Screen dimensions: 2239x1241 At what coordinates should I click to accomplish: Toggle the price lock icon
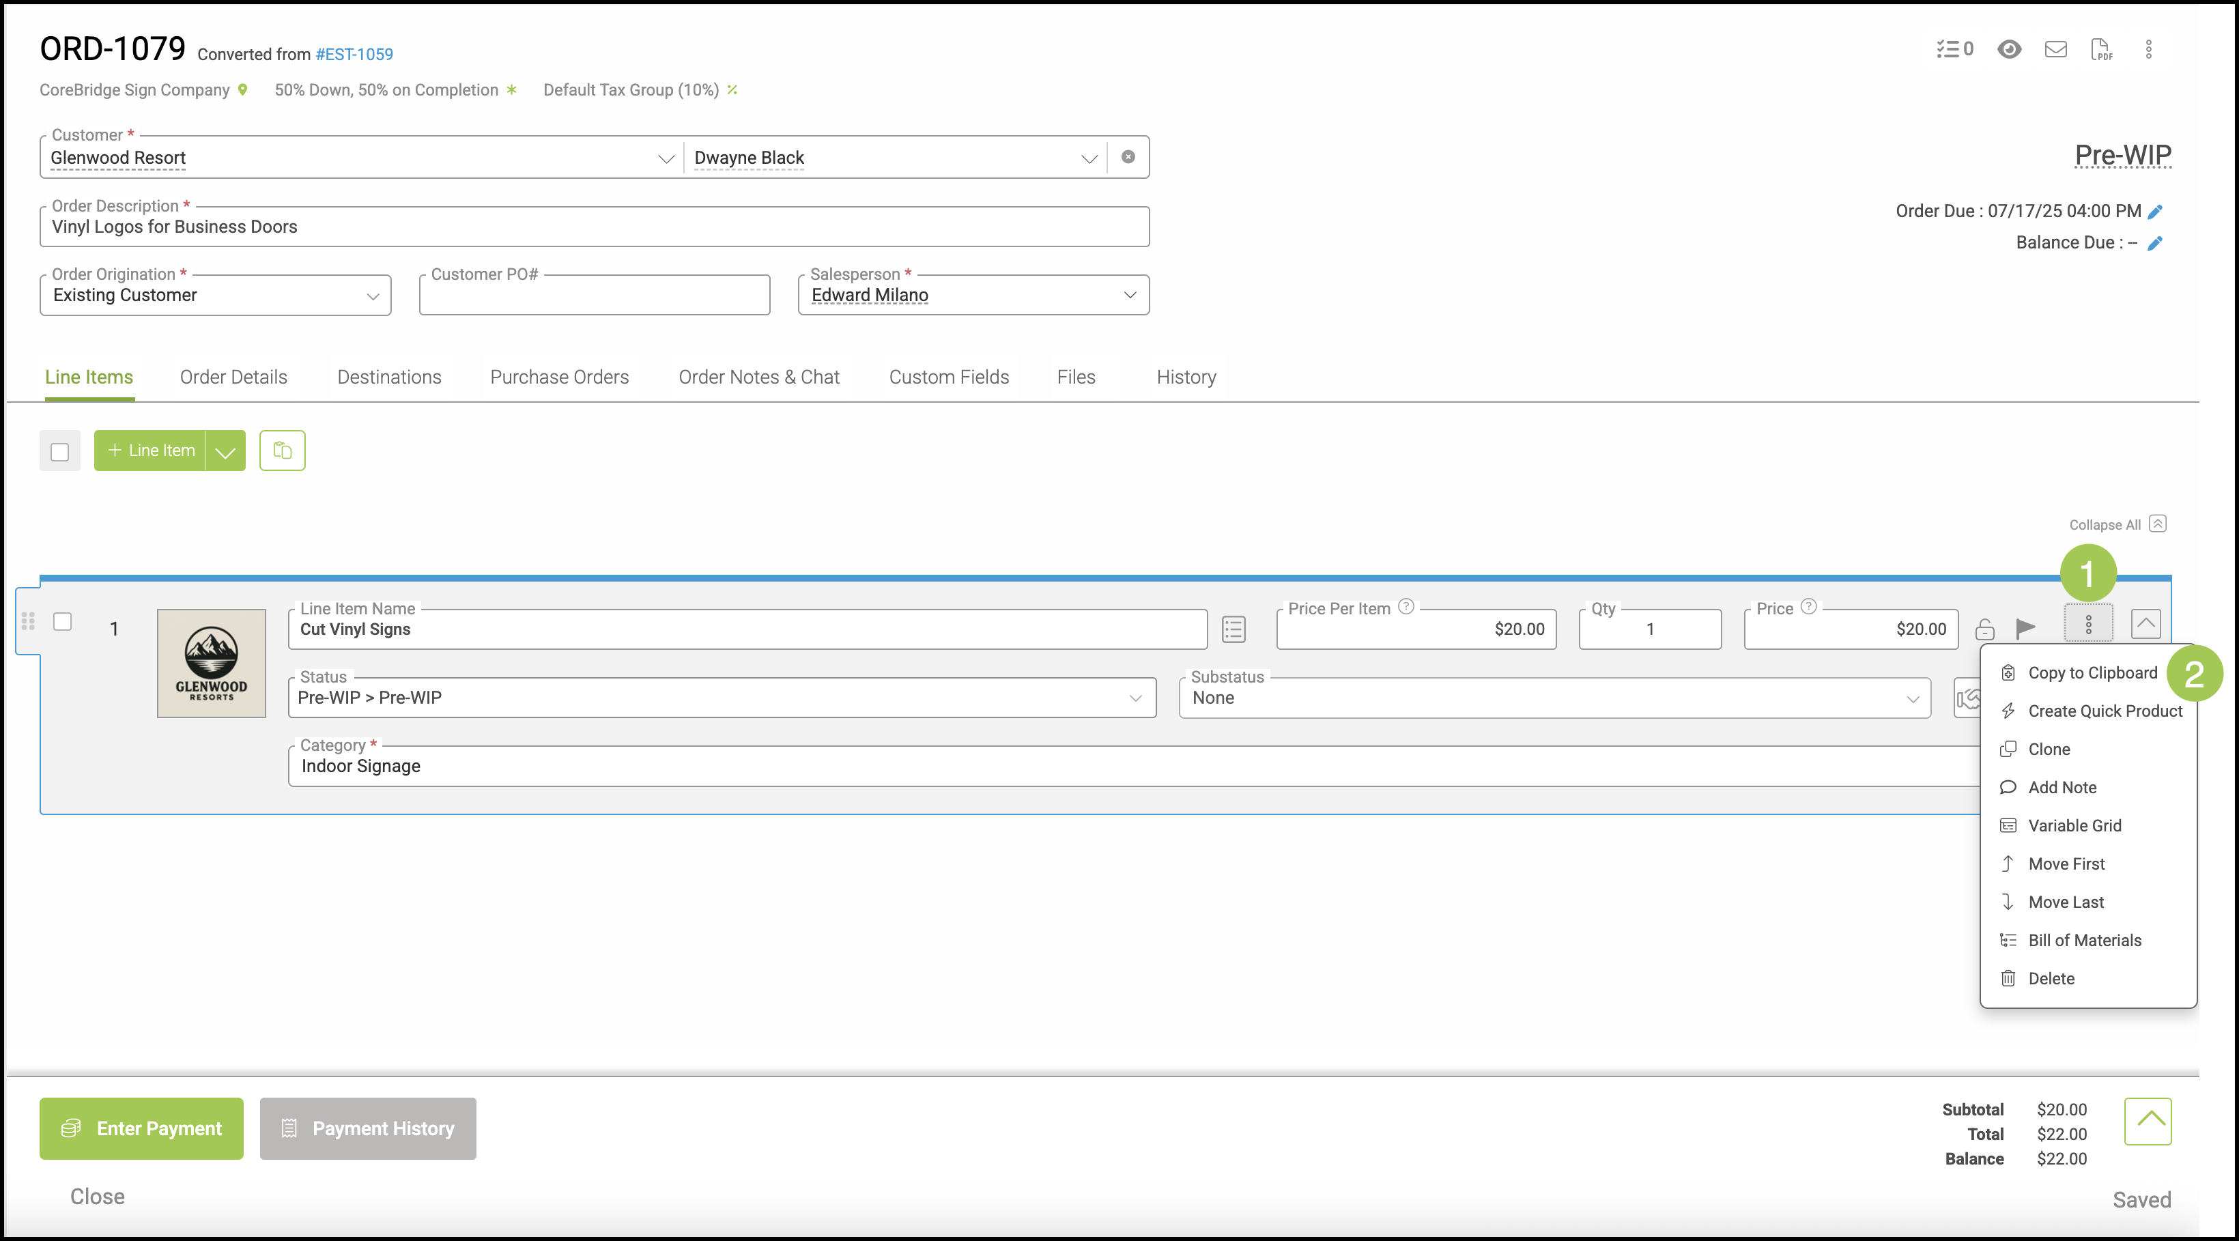coord(1985,628)
